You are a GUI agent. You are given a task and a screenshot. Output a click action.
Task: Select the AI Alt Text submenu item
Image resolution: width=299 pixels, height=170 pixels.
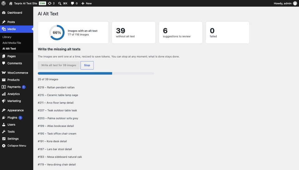click(x=9, y=49)
